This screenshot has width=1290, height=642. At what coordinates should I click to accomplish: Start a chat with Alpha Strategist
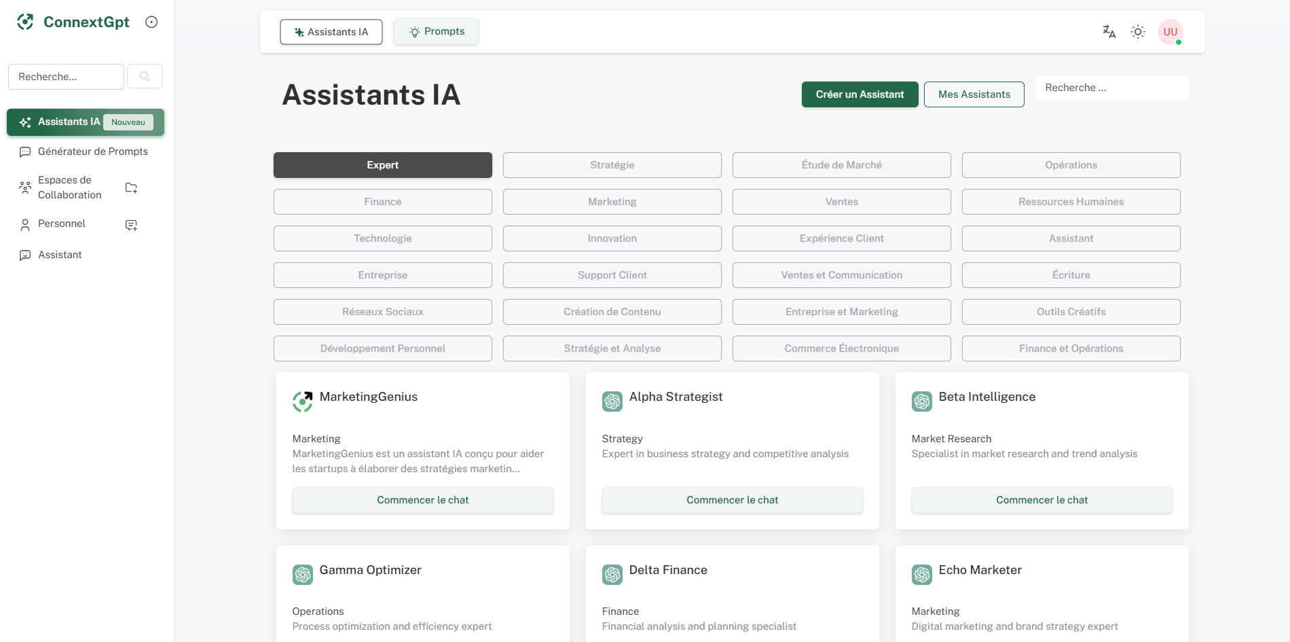point(732,499)
